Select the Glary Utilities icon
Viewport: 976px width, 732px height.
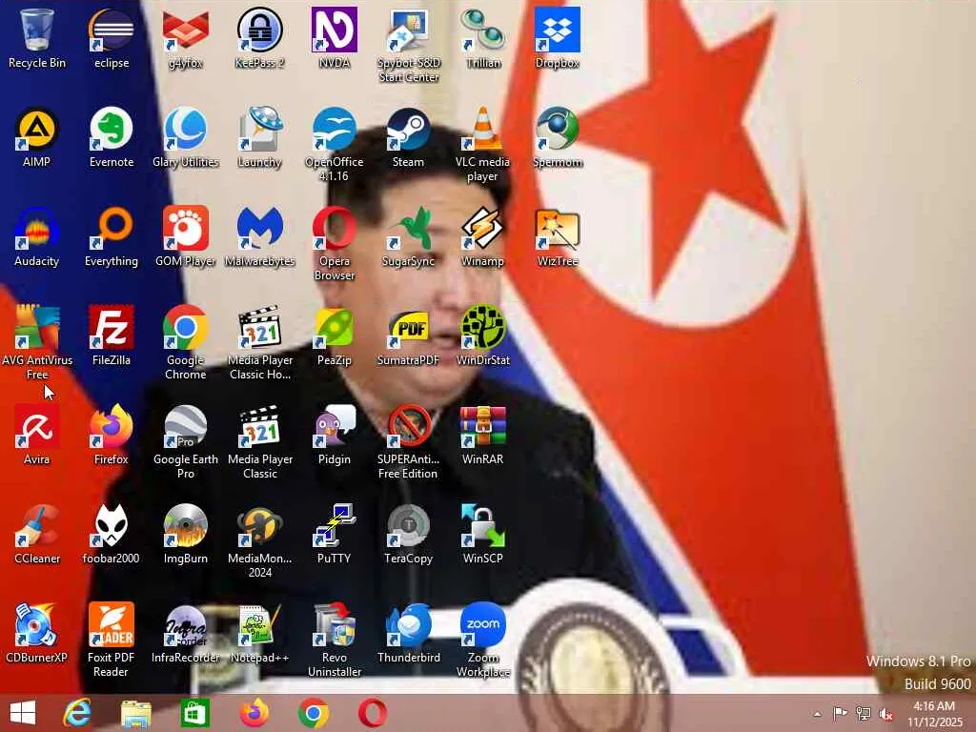tap(186, 137)
